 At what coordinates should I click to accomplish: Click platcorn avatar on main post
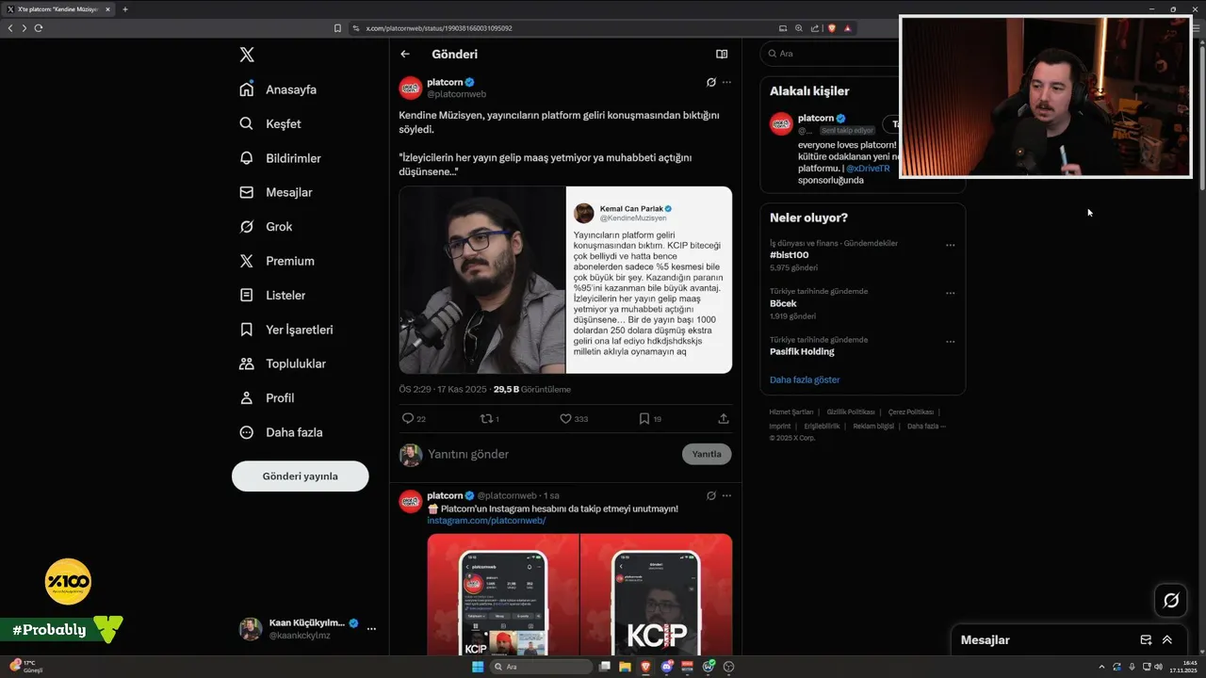coord(411,89)
